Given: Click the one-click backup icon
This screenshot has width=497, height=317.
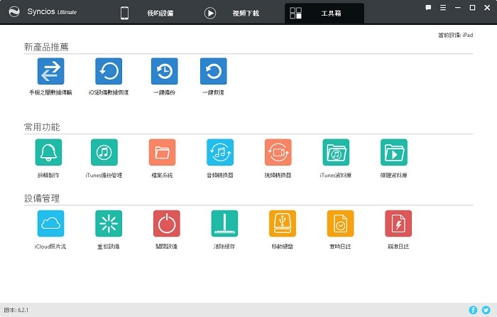Looking at the screenshot, I should (x=164, y=72).
